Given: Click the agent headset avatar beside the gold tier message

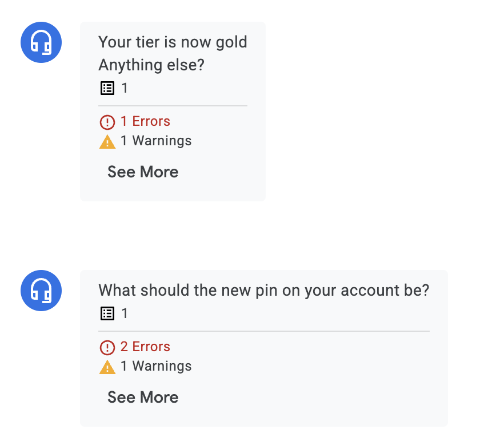Looking at the screenshot, I should tap(41, 42).
